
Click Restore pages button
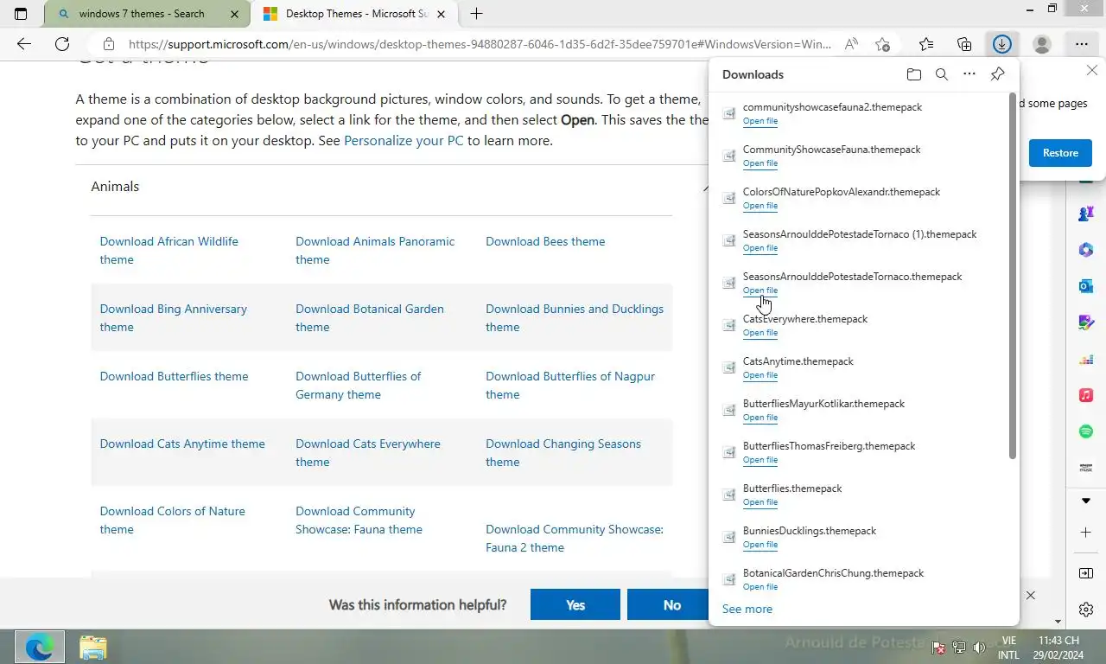(1060, 153)
